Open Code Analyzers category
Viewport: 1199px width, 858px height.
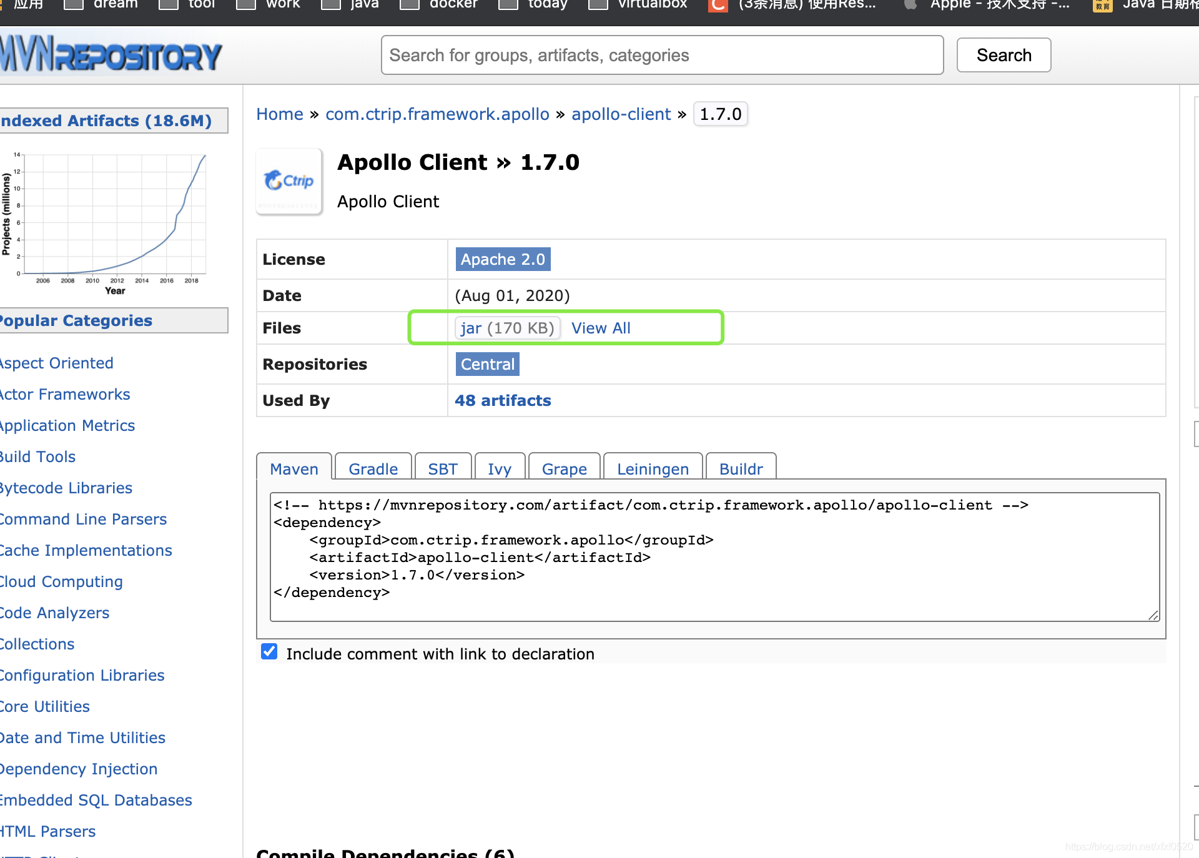tap(54, 613)
